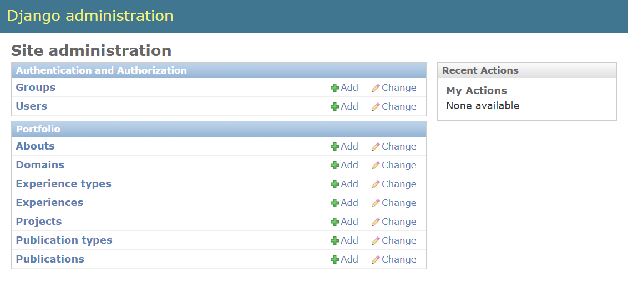Viewport: 628px width, 288px height.
Task: Click the Django administration site title
Action: point(90,16)
